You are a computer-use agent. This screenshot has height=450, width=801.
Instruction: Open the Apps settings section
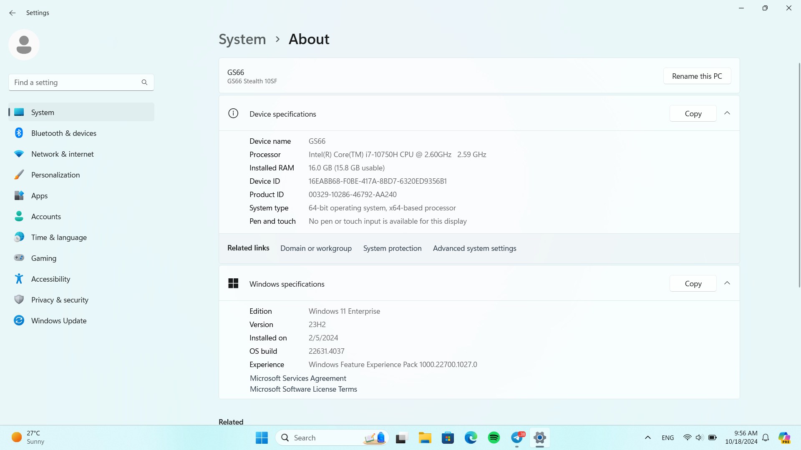coord(39,196)
